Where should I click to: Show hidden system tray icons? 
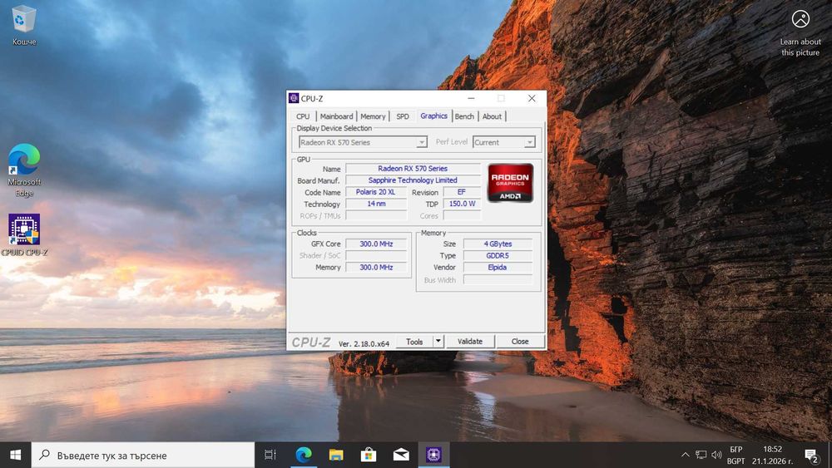(685, 455)
